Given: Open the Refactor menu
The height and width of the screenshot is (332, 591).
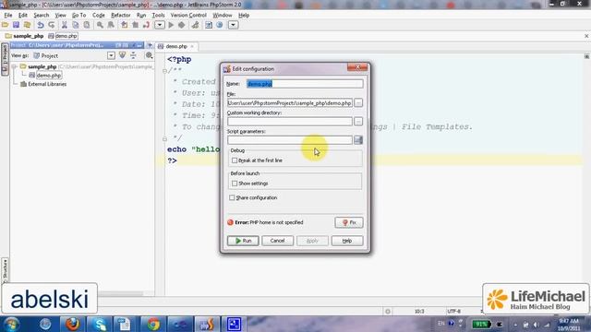Looking at the screenshot, I should [121, 15].
